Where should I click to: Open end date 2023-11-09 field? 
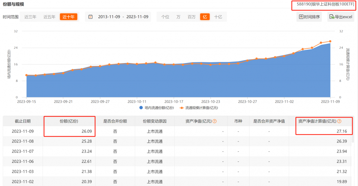click(x=137, y=17)
